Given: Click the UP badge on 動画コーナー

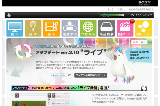Looking at the screenshot, I should click(x=132, y=21).
